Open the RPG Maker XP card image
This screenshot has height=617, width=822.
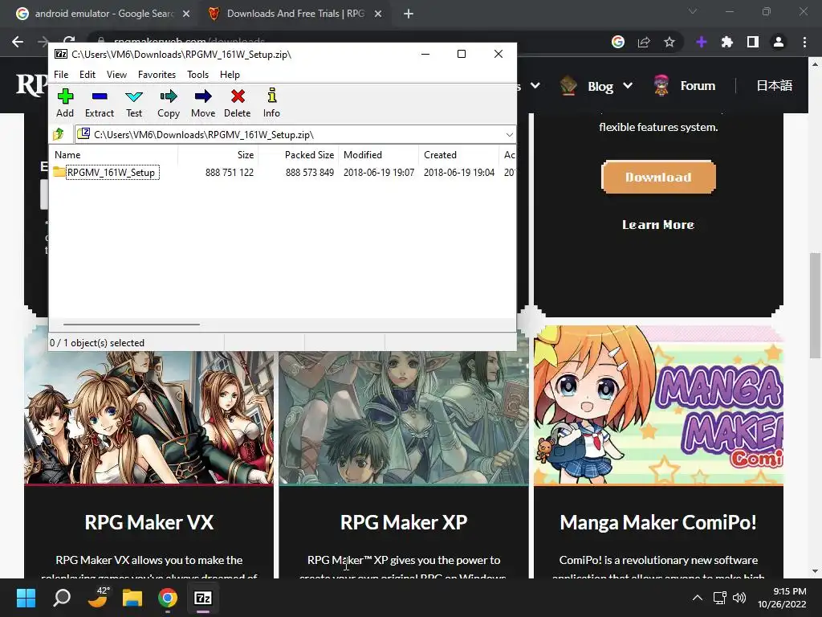(x=404, y=417)
